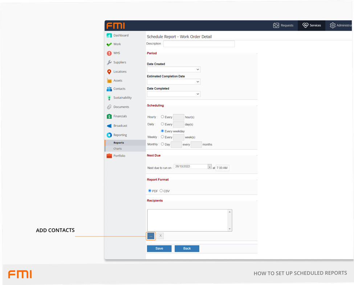The width and height of the screenshot is (354, 285).
Task: Click the Recipients list scrollbar
Action: [x=229, y=220]
